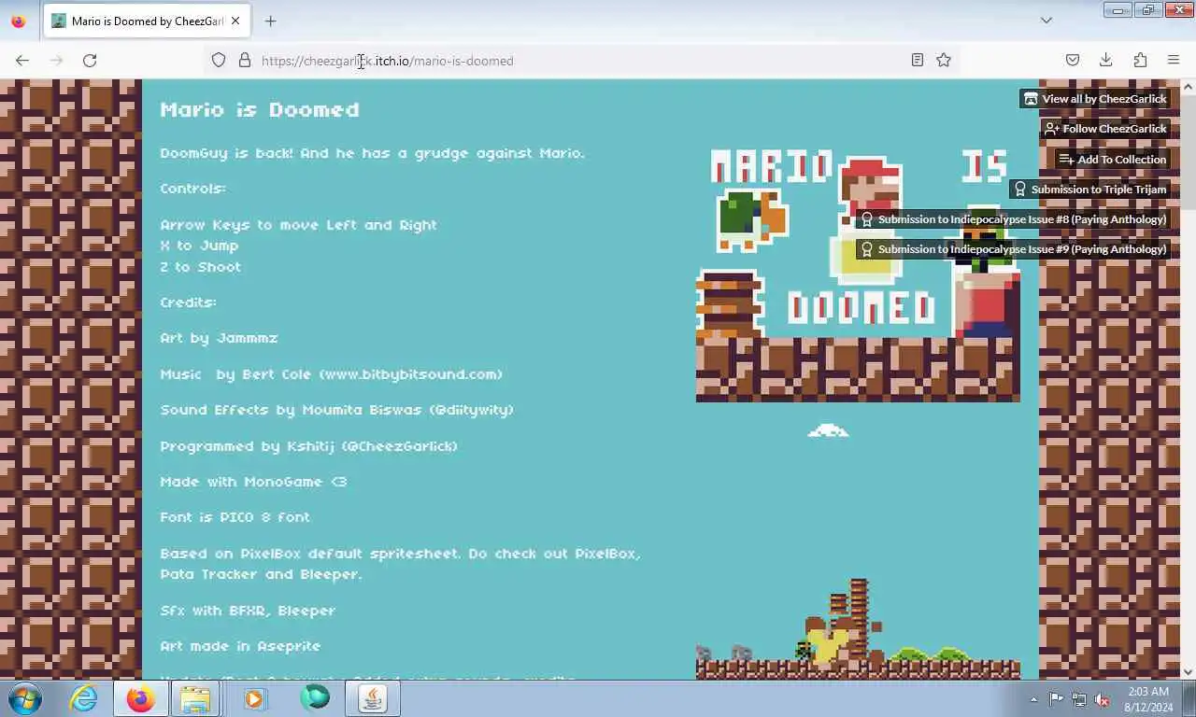The height and width of the screenshot is (717, 1196).
Task: Show hidden tray icons arrow
Action: 1033,699
